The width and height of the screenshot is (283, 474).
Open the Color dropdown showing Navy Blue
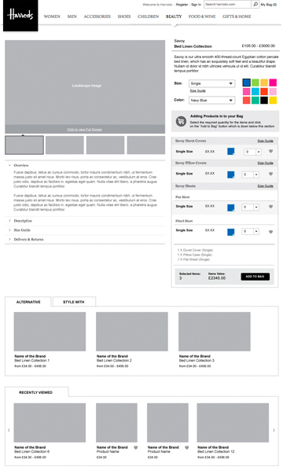(211, 101)
